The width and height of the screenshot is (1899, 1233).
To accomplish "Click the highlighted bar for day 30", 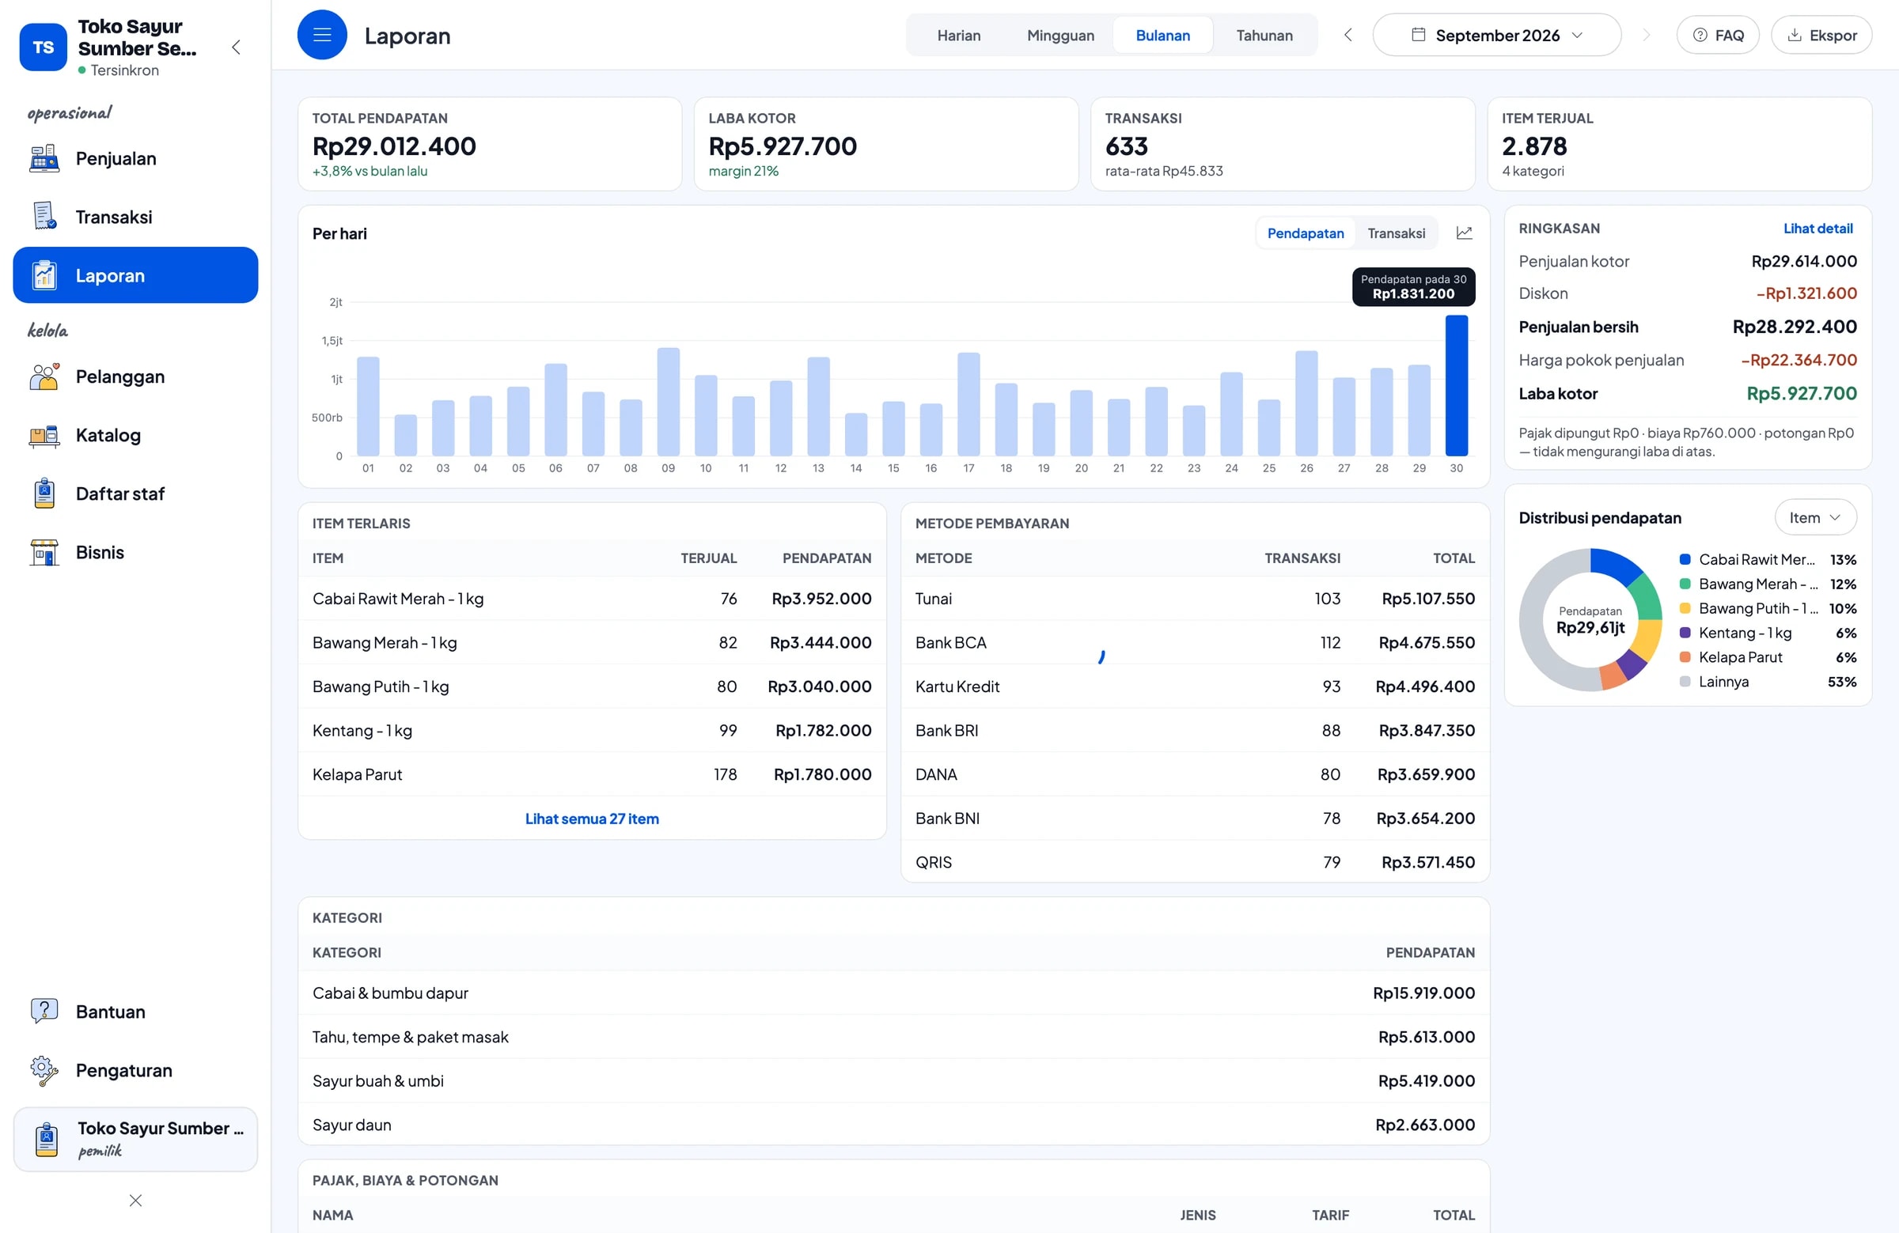I will 1456,385.
